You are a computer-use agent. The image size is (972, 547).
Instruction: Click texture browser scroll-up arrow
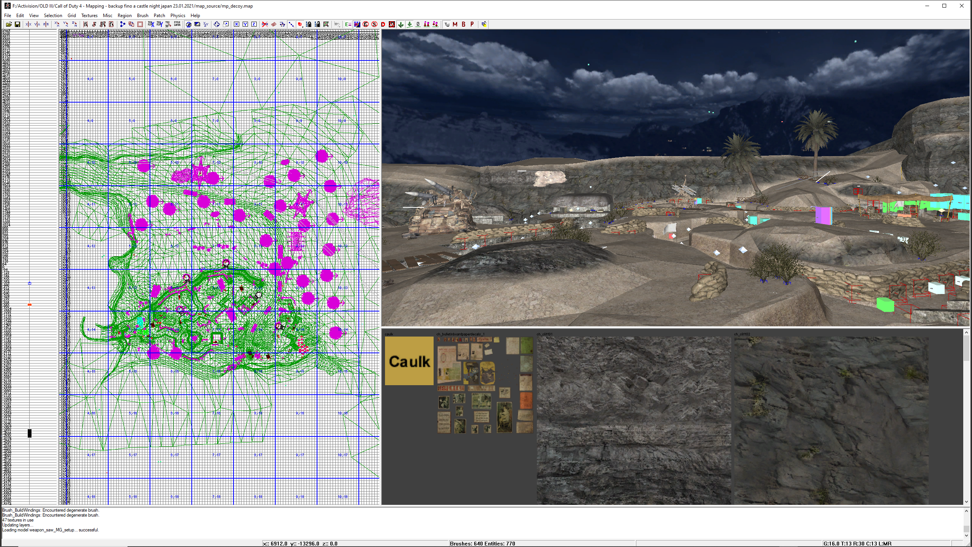coord(966,332)
